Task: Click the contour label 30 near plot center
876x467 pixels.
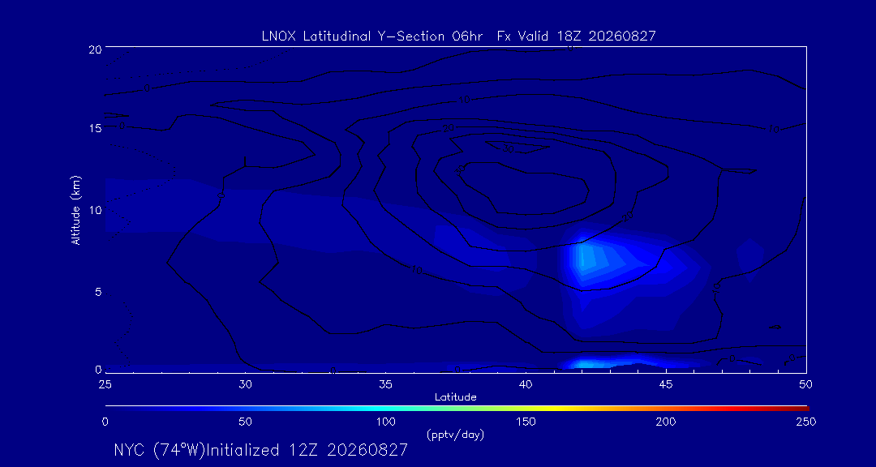Action: tap(508, 149)
